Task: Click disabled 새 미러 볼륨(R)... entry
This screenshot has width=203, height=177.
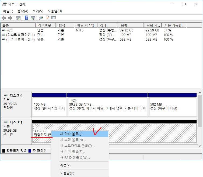Action: tap(80, 152)
